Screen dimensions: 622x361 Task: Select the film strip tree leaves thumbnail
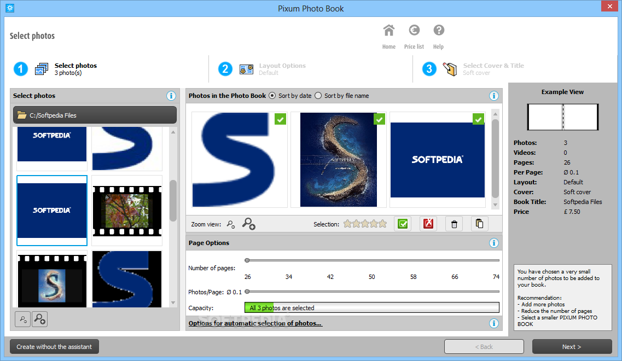coord(127,211)
